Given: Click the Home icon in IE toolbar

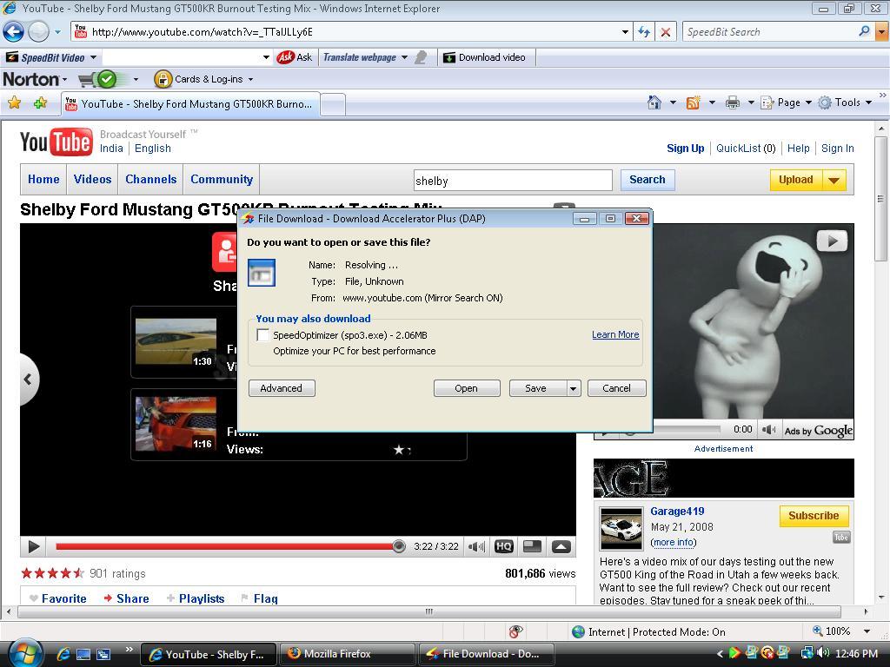Looking at the screenshot, I should (x=654, y=102).
